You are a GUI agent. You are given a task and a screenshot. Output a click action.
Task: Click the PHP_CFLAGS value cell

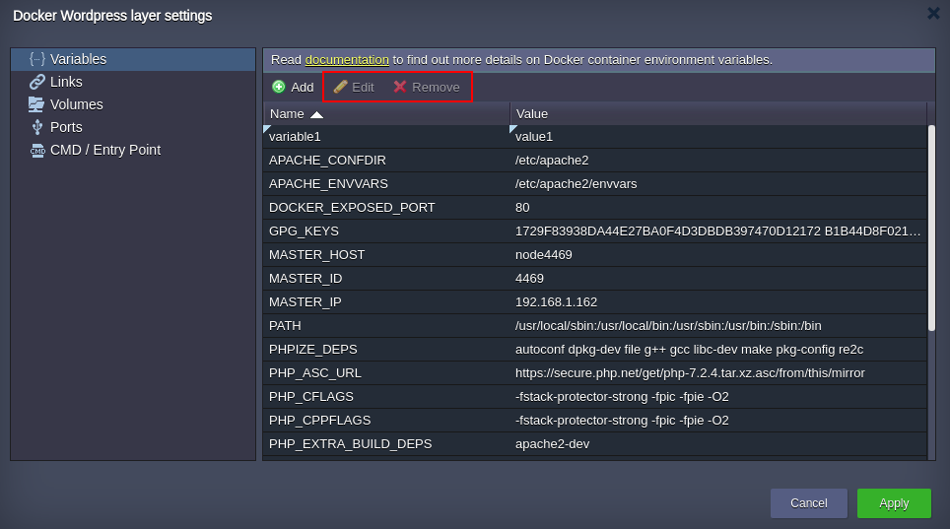point(718,397)
